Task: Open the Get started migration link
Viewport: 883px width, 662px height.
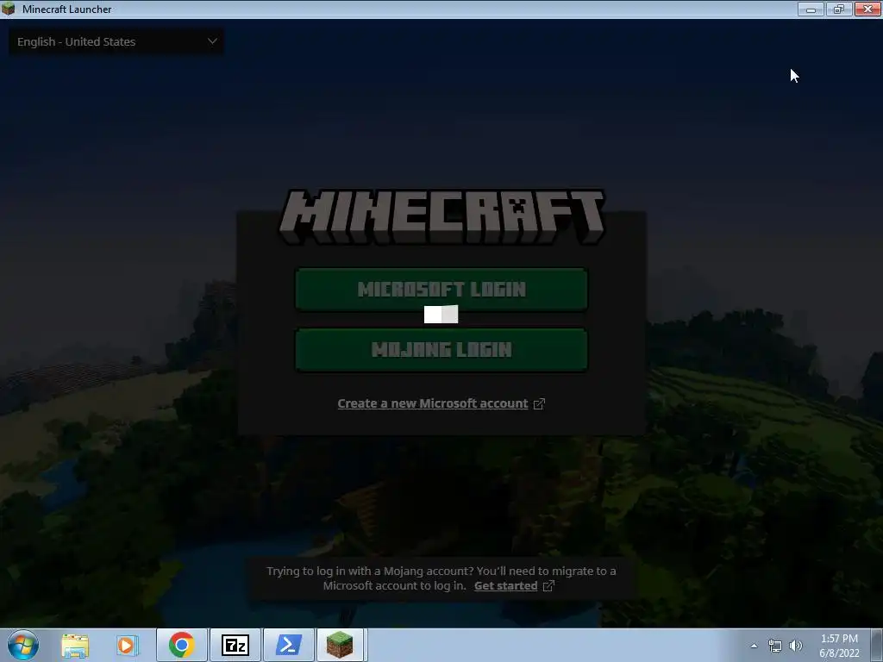Action: coord(505,585)
